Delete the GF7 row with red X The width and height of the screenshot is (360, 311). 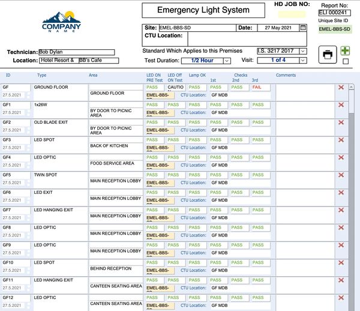tap(341, 210)
